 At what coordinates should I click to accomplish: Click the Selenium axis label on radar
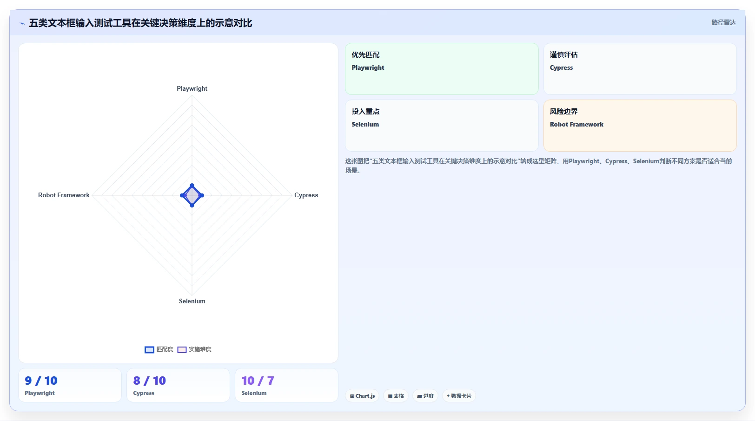click(192, 301)
